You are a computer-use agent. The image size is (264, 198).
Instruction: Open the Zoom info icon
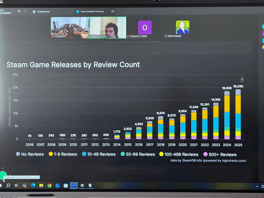(x=19, y=11)
